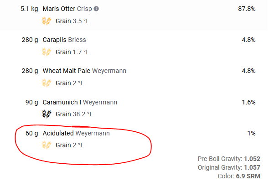The image size is (274, 192).
Task: Click the 87.8% grain bill percentage
Action: pos(247,9)
